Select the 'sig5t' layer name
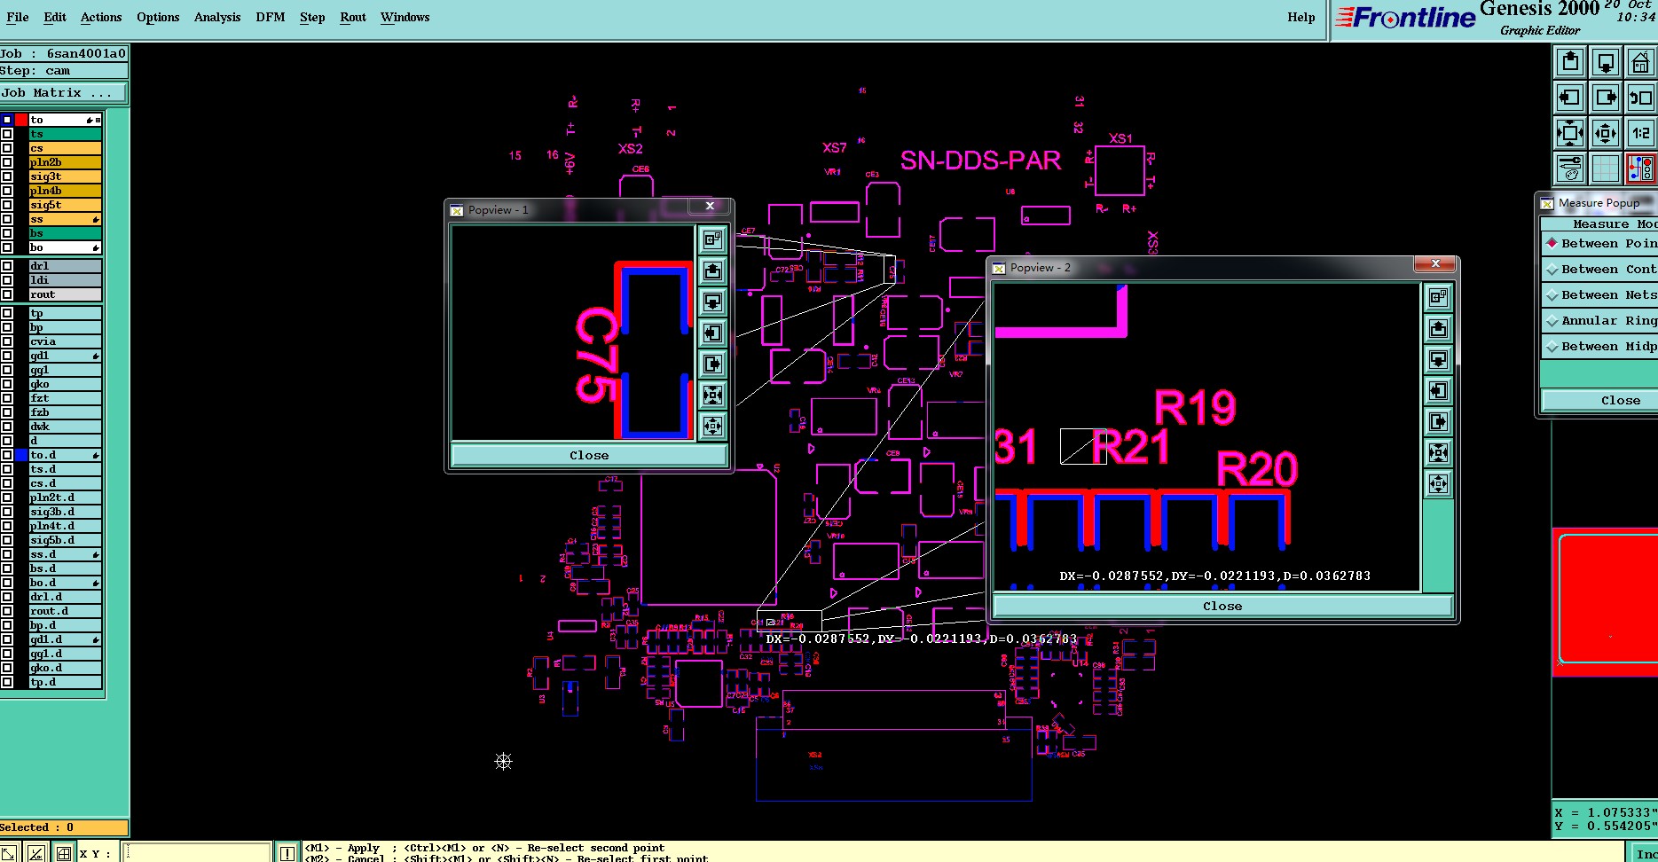Viewport: 1658px width, 862px height. pyautogui.click(x=65, y=205)
